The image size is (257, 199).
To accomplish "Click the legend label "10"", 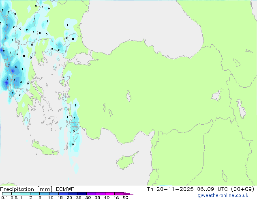I will point(51,197).
